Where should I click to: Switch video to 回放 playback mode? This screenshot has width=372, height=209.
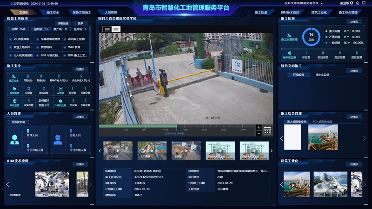[x=116, y=29]
